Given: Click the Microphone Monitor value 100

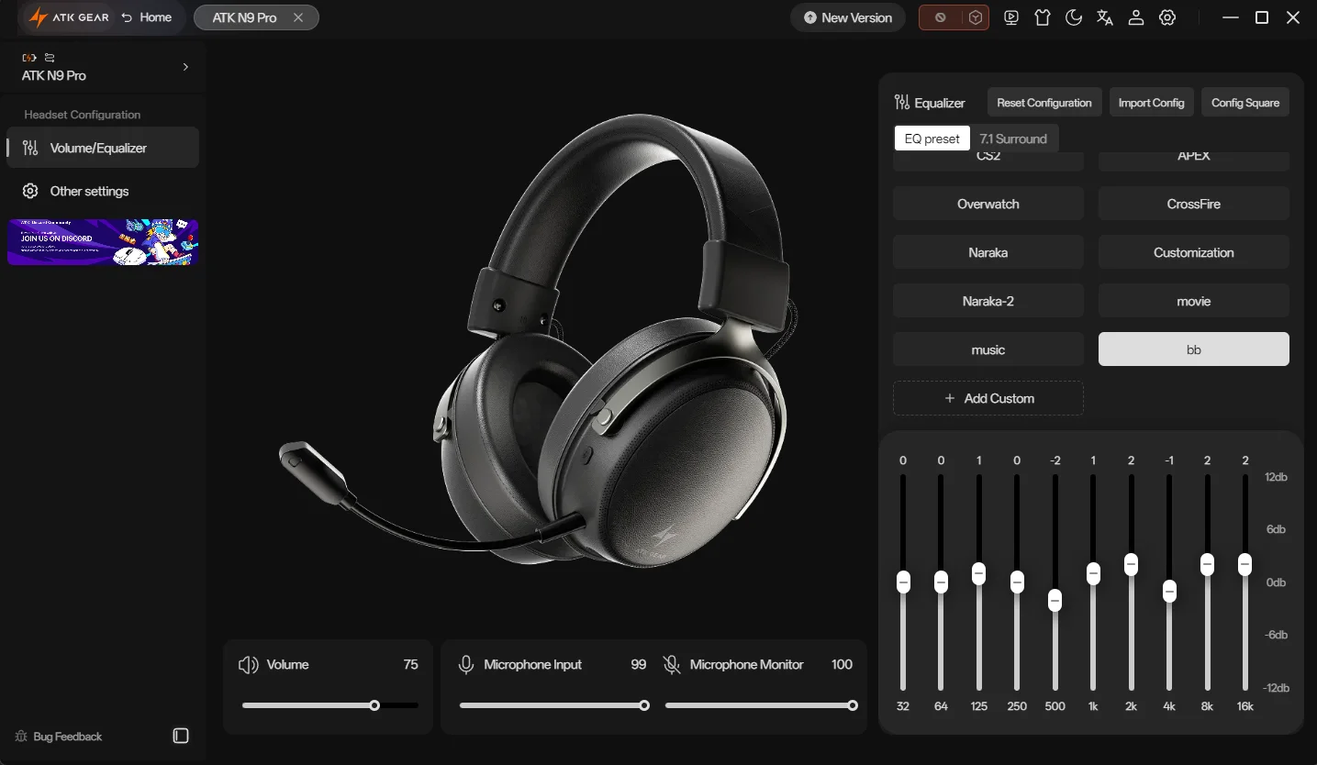Looking at the screenshot, I should [x=842, y=664].
